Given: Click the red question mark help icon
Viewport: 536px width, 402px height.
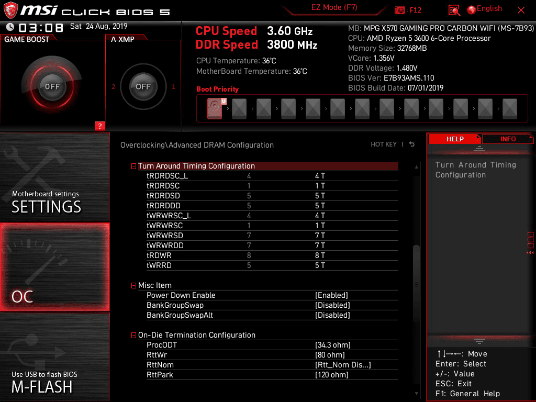Looking at the screenshot, I should (x=100, y=126).
